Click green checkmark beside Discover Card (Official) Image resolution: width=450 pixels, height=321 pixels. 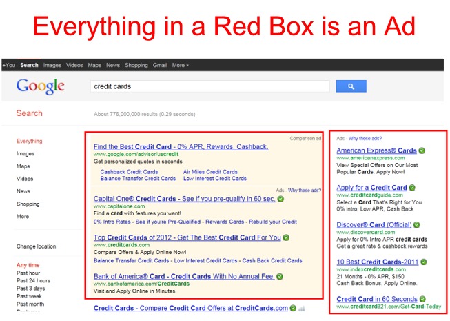tap(417, 225)
